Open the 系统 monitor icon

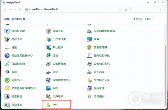pyautogui.click(x=48, y=88)
